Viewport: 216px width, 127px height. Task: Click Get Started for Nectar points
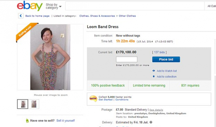point(106,100)
